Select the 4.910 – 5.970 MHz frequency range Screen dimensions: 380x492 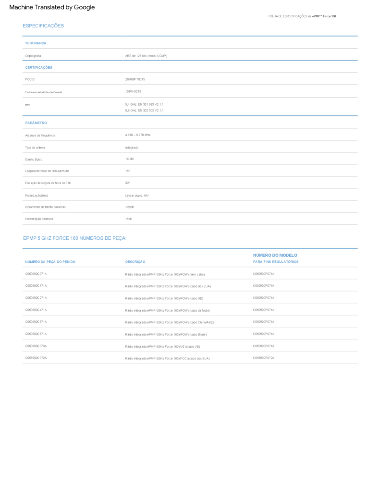point(138,135)
